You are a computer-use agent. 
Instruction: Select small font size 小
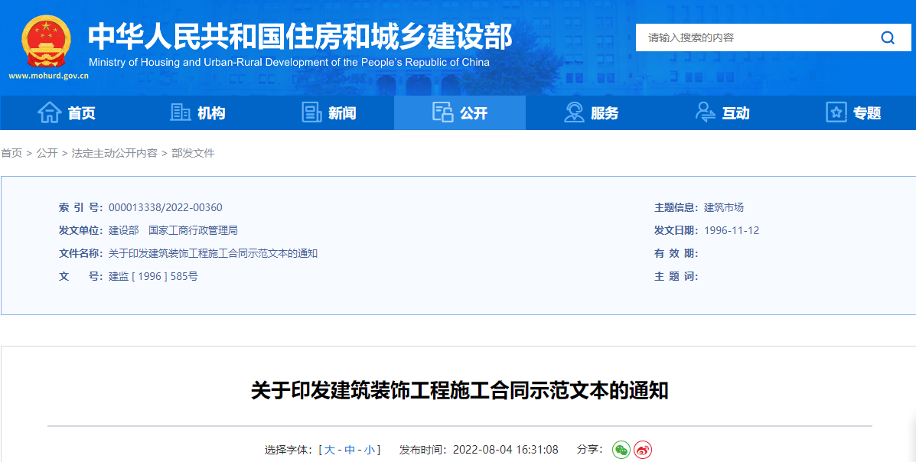tap(370, 450)
